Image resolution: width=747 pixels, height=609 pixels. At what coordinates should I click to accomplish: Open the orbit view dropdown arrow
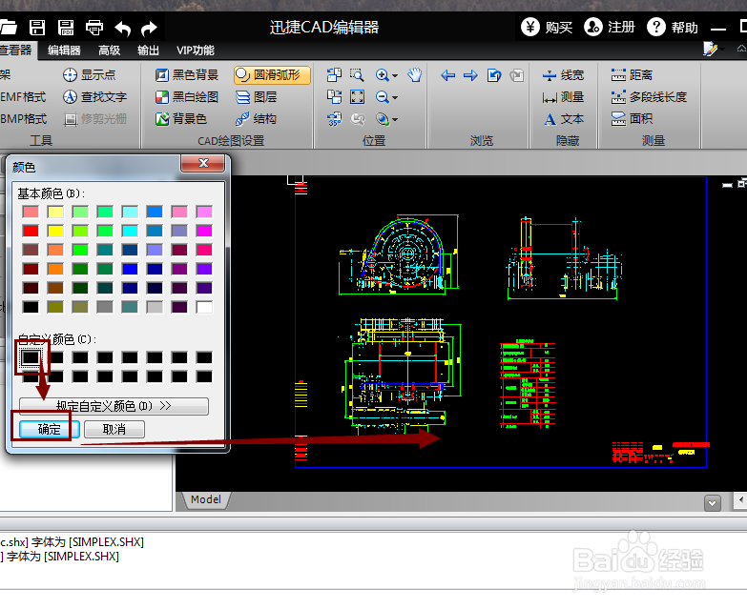click(x=395, y=120)
